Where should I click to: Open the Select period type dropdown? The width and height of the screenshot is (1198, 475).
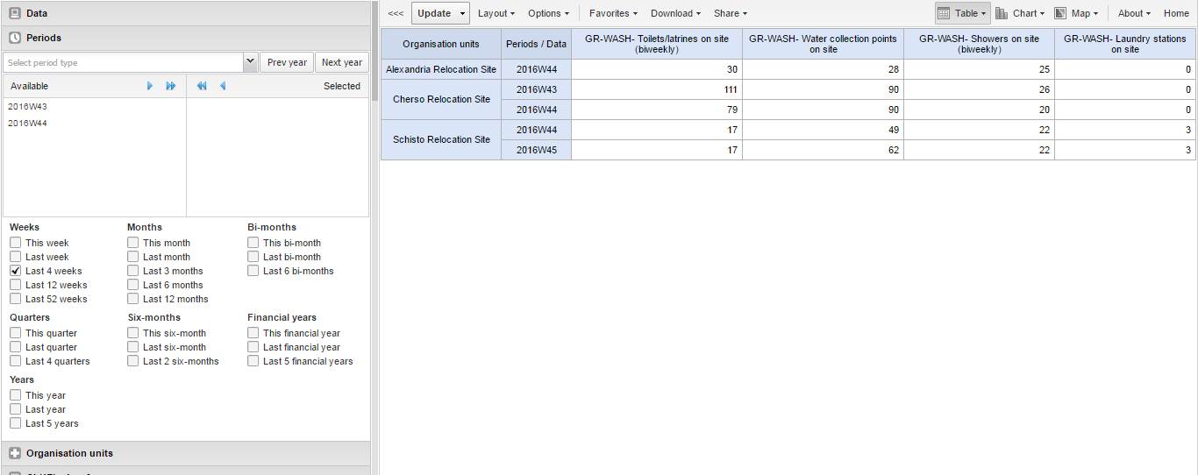pyautogui.click(x=250, y=62)
